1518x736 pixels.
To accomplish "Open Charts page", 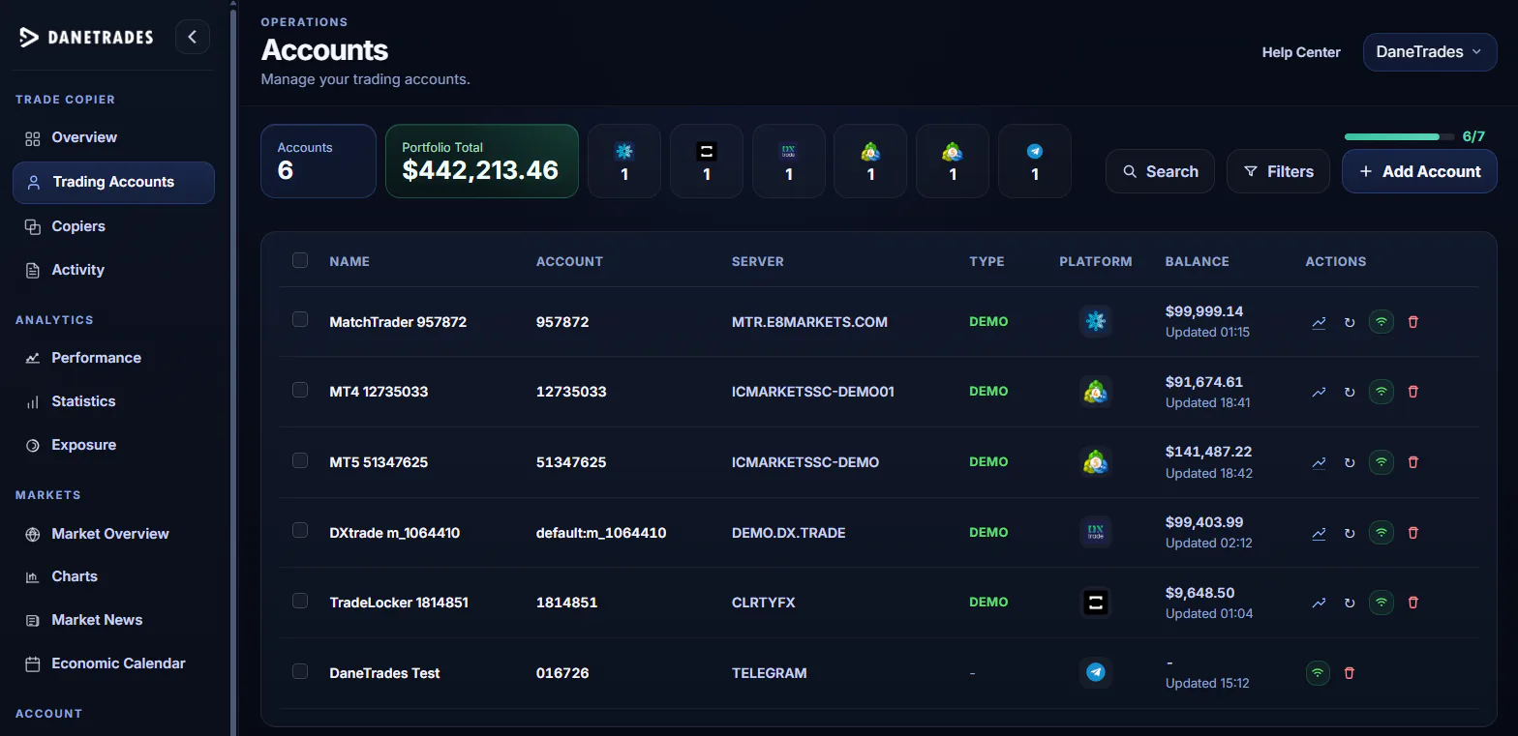I will click(113, 576).
